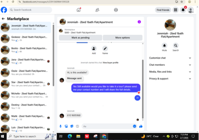This screenshot has height=140, width=199.
Task: Click the conversation list scrollbar
Action: pos(53,55)
